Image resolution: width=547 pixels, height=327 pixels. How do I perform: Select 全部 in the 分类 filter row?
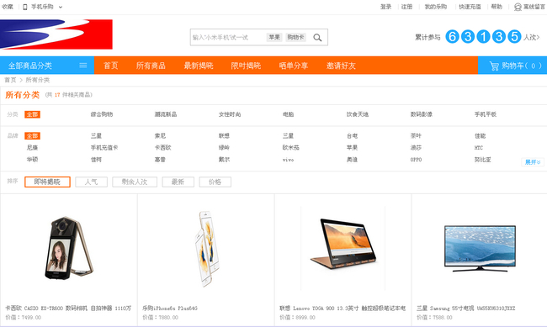(x=32, y=114)
